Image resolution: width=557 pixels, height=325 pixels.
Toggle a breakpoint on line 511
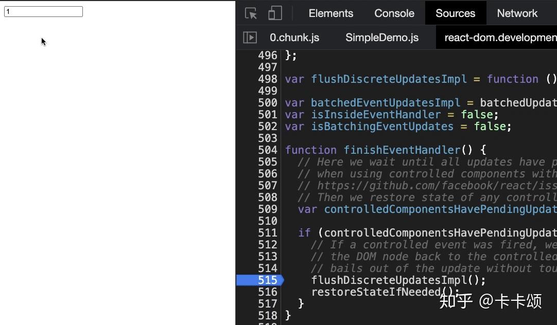[x=268, y=233]
